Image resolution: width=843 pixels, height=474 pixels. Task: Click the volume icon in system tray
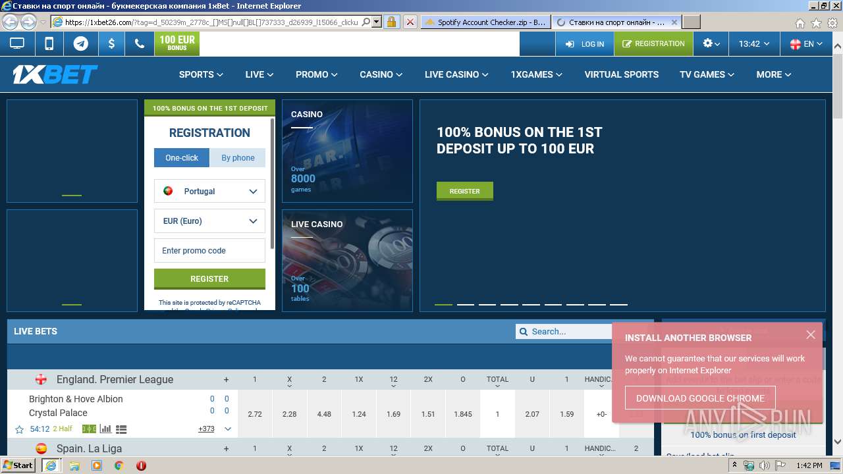[765, 465]
